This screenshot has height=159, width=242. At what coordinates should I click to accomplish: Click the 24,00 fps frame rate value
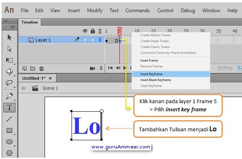point(225,68)
